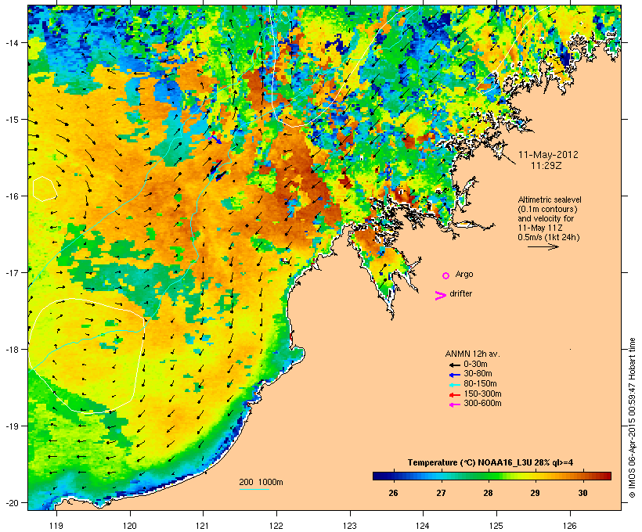This screenshot has width=642, height=532.
Task: Click the '150-300m' depth label
Action: pyautogui.click(x=482, y=394)
